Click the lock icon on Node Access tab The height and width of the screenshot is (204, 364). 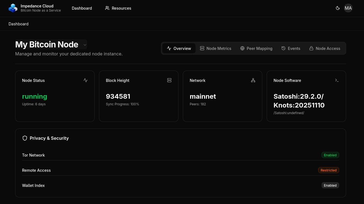coord(311,48)
